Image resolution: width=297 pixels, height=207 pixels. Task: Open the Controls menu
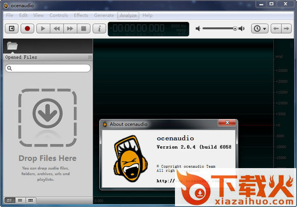58,15
